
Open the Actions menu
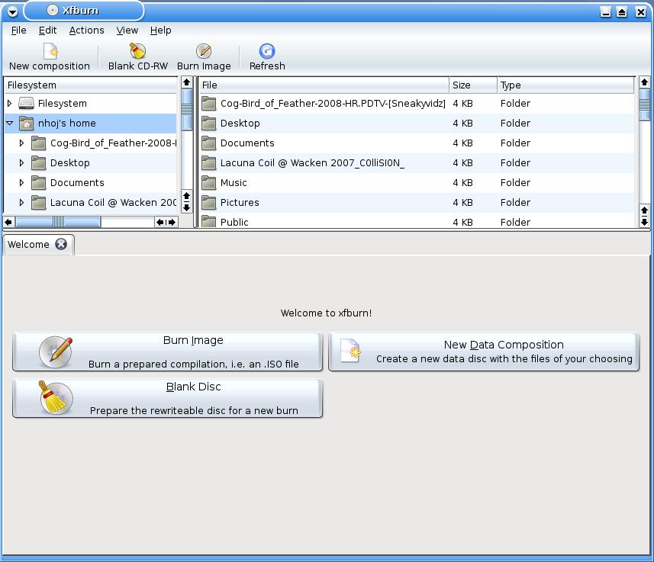tap(86, 31)
